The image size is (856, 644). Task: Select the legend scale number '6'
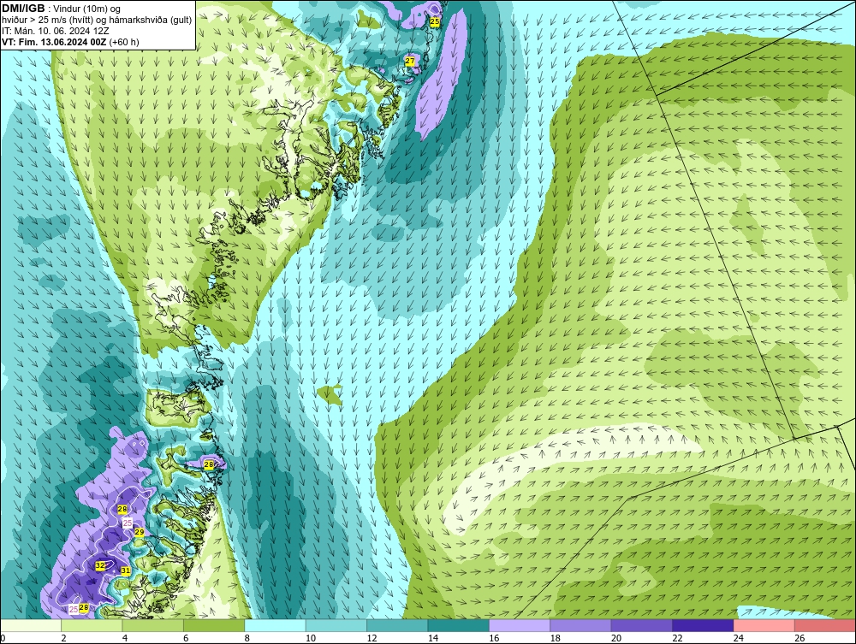click(x=186, y=638)
